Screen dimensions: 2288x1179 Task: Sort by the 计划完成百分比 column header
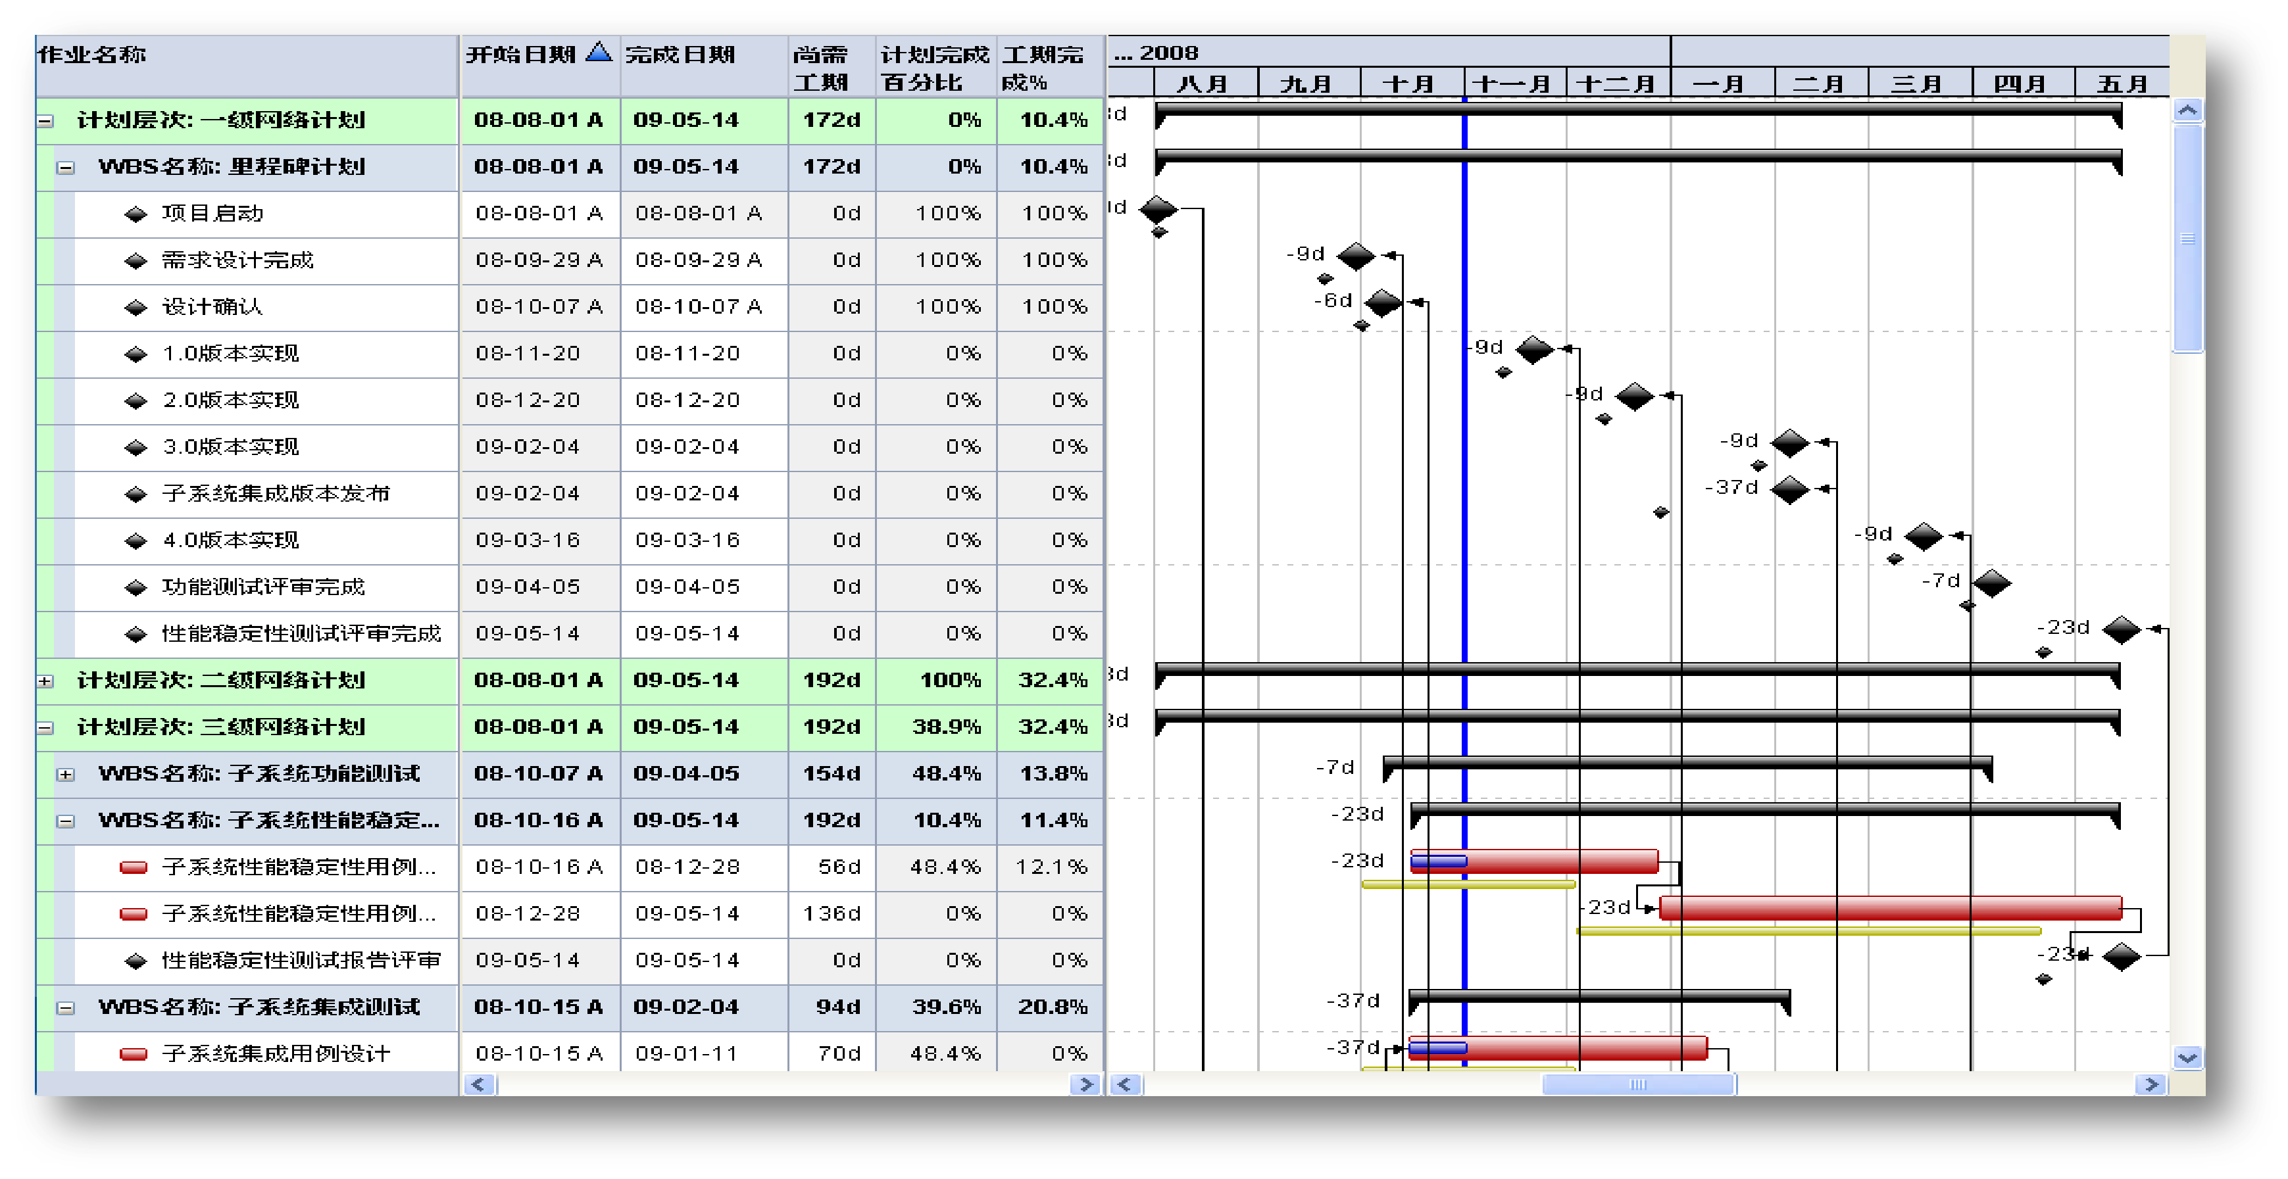(x=936, y=66)
